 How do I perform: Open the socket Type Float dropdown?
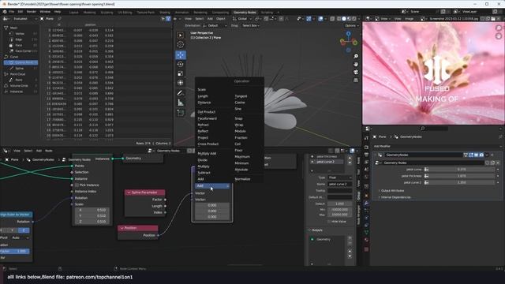pyautogui.click(x=340, y=177)
